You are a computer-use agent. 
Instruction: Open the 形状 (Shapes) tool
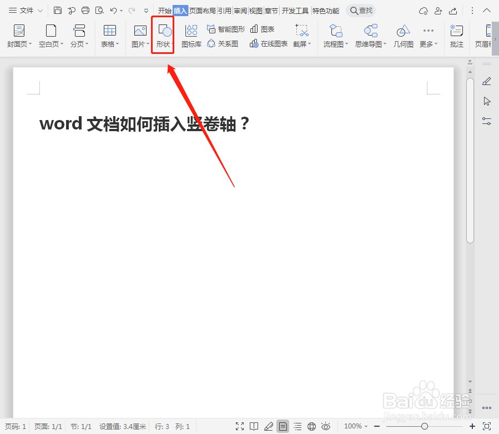pyautogui.click(x=162, y=35)
